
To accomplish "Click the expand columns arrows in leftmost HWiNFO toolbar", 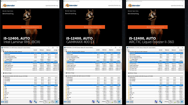I will coord(2,102).
